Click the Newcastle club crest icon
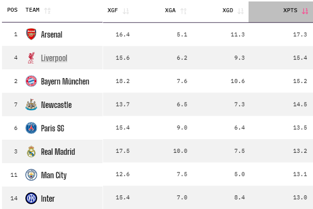Screen dimensions: 313x209 coord(31,104)
